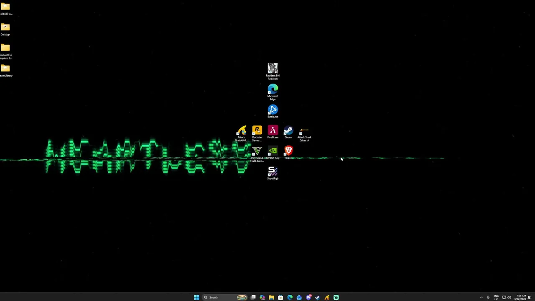Open the Resident Evil Requiem desktop shortcut

click(x=273, y=71)
